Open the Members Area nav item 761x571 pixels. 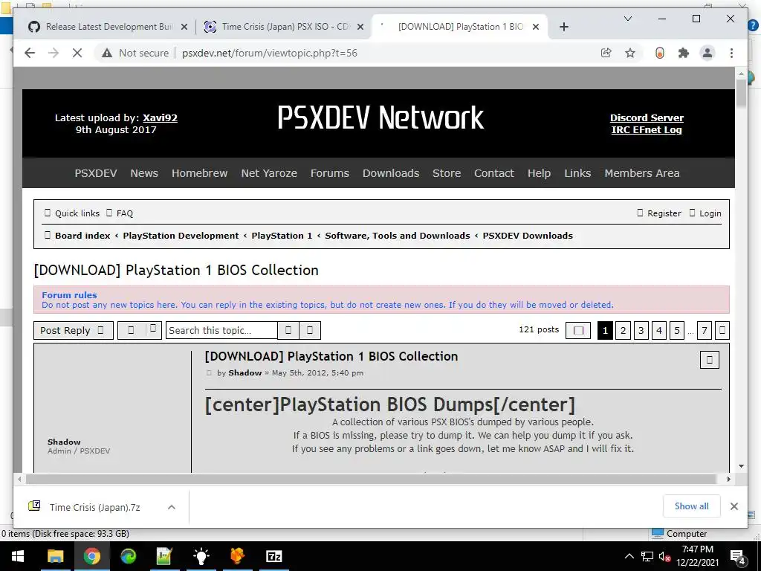pyautogui.click(x=641, y=172)
